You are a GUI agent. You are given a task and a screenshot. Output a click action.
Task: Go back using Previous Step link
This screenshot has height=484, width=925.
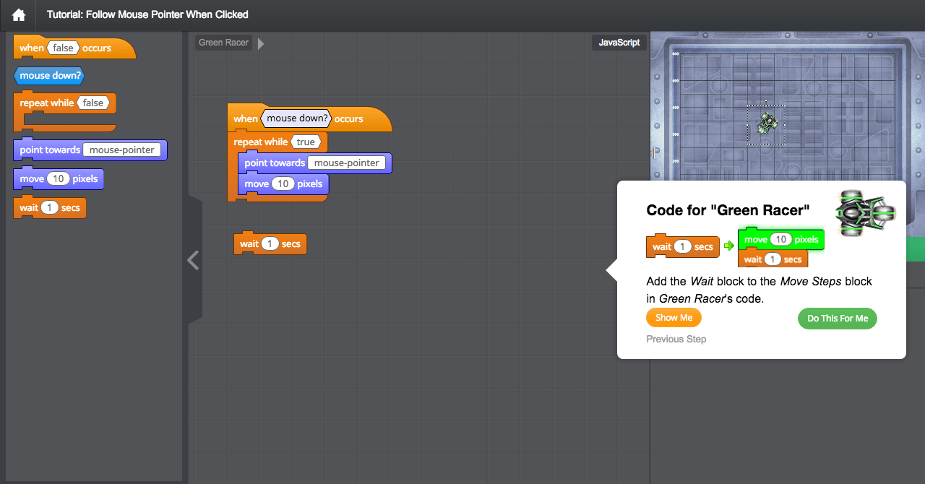[676, 339]
